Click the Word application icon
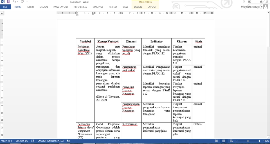 (3, 2)
